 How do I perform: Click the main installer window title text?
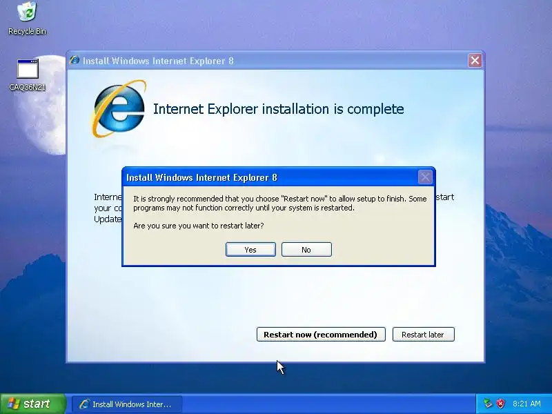[158, 61]
